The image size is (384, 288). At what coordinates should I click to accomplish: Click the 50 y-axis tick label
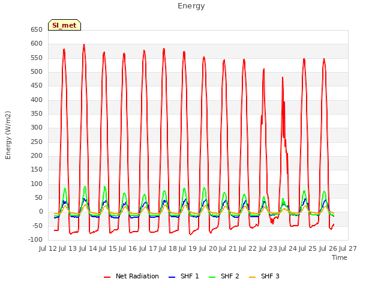38,198
